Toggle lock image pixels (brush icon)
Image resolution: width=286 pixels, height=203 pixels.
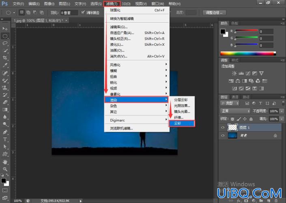click(x=239, y=119)
